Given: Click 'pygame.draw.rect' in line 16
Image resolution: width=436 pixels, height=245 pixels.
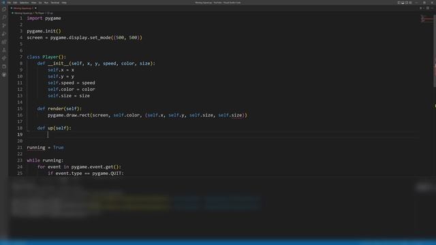Looking at the screenshot, I should click(68, 115).
